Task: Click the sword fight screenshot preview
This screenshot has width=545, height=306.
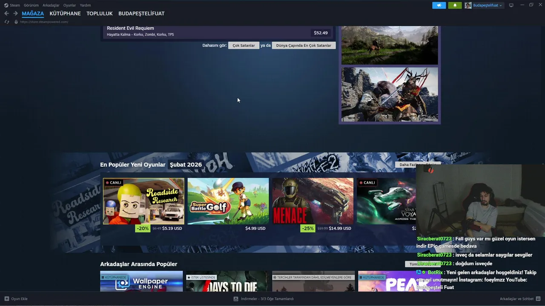Action: (390, 94)
